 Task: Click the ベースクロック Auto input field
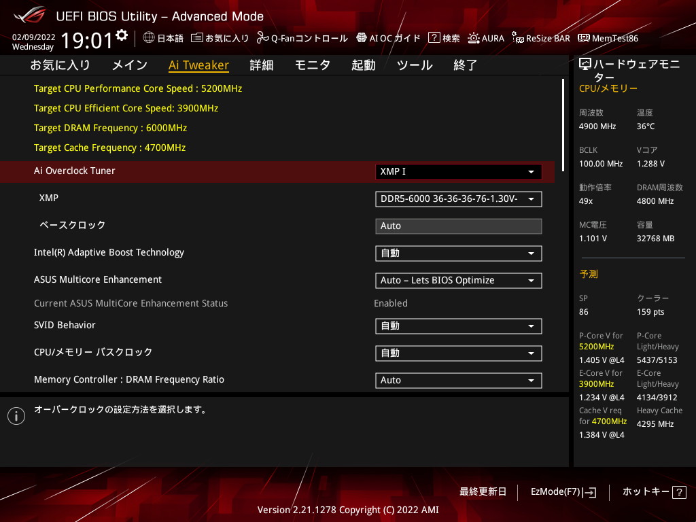coord(459,226)
